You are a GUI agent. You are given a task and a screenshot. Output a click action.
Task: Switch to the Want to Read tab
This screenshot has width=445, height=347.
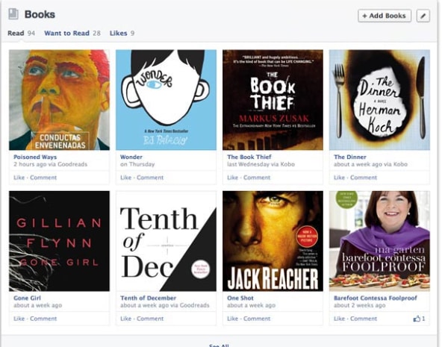pos(66,33)
